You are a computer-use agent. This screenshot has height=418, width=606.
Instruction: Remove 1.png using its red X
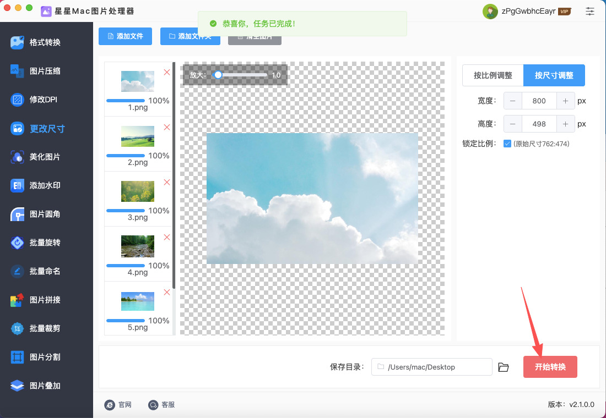coord(167,72)
